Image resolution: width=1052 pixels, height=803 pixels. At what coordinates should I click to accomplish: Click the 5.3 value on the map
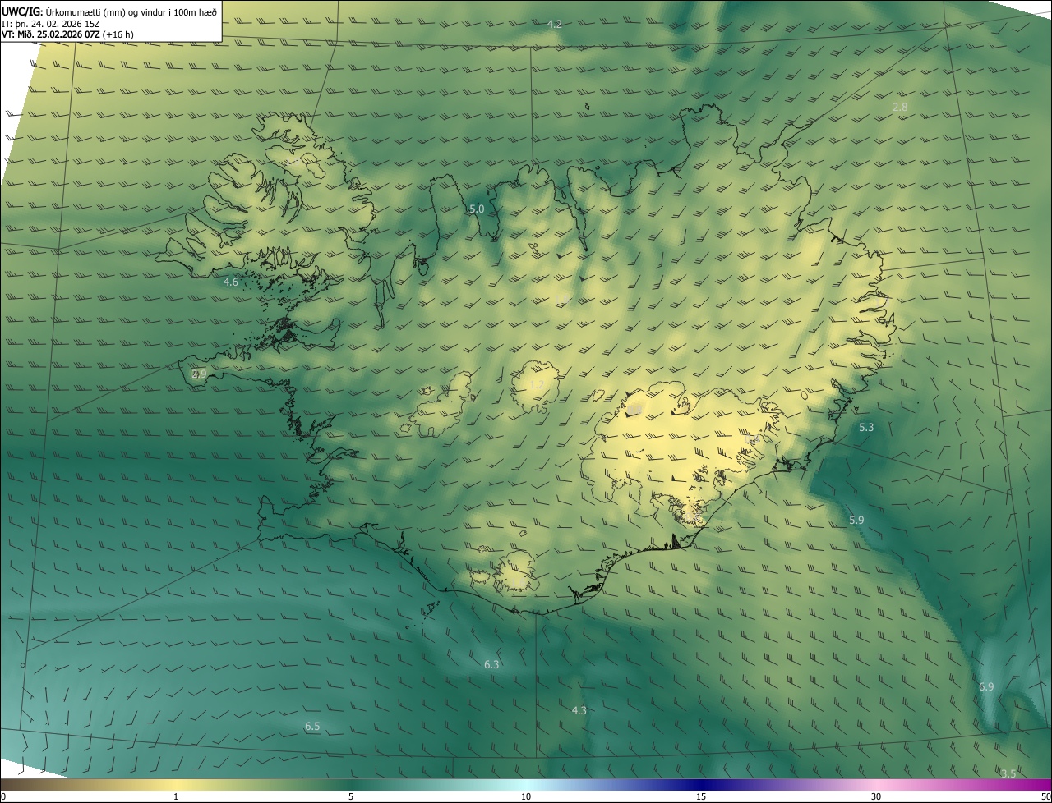pos(866,428)
